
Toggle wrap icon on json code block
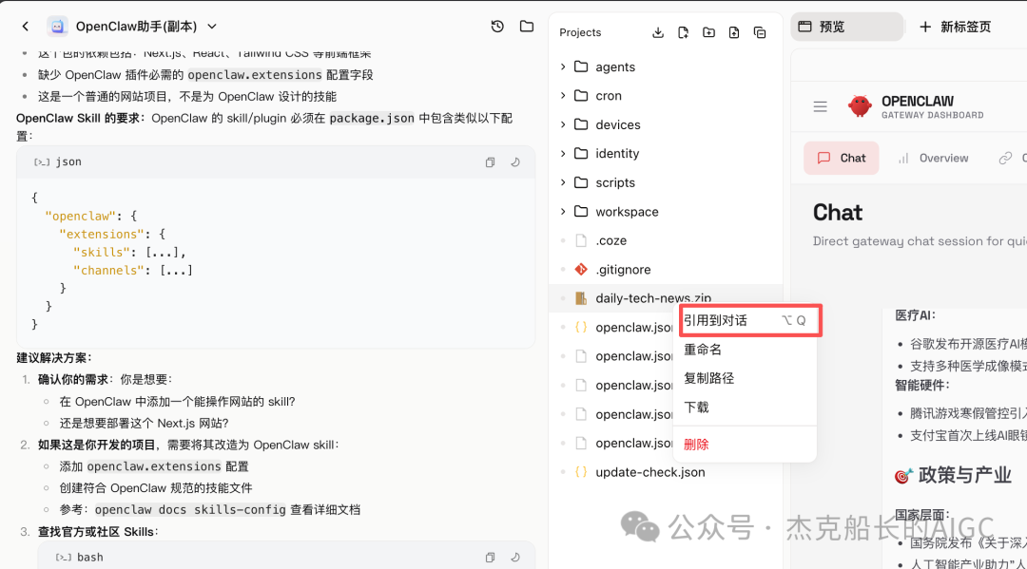pos(515,162)
